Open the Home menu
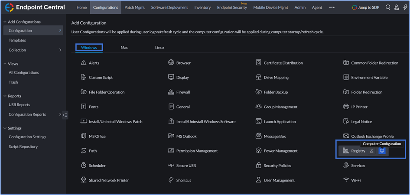 (x=81, y=7)
